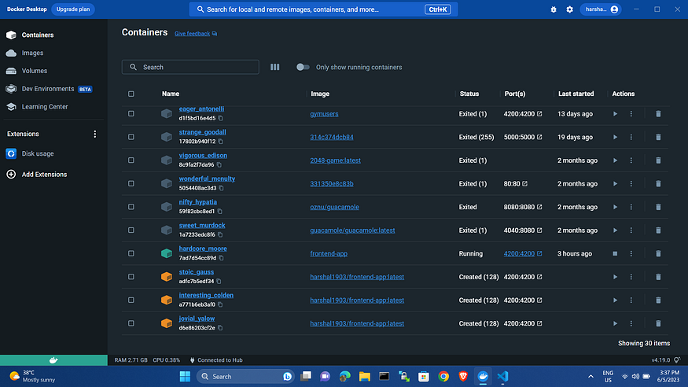Viewport: 688px width, 387px height.
Task: Select the jovial_yalow row checkbox
Action: coord(131,323)
